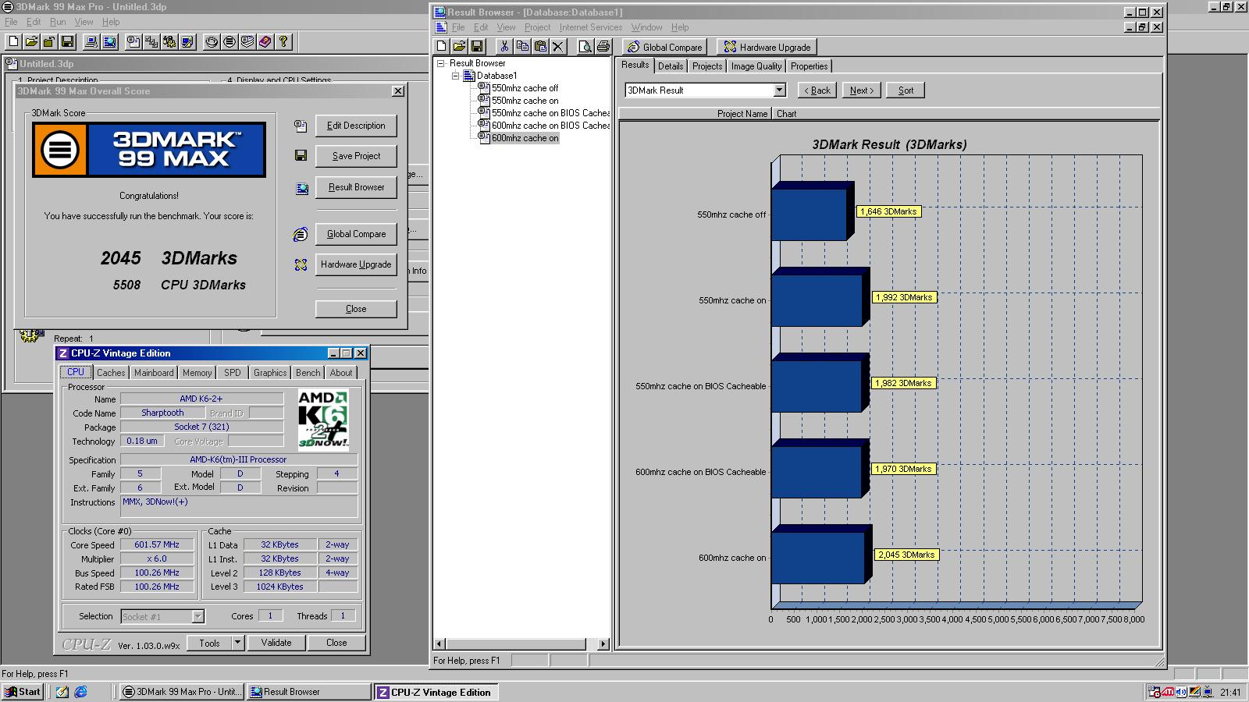The width and height of the screenshot is (1249, 702).
Task: Open Socket #1 selection dropdown in CPU-Z
Action: pyautogui.click(x=197, y=616)
